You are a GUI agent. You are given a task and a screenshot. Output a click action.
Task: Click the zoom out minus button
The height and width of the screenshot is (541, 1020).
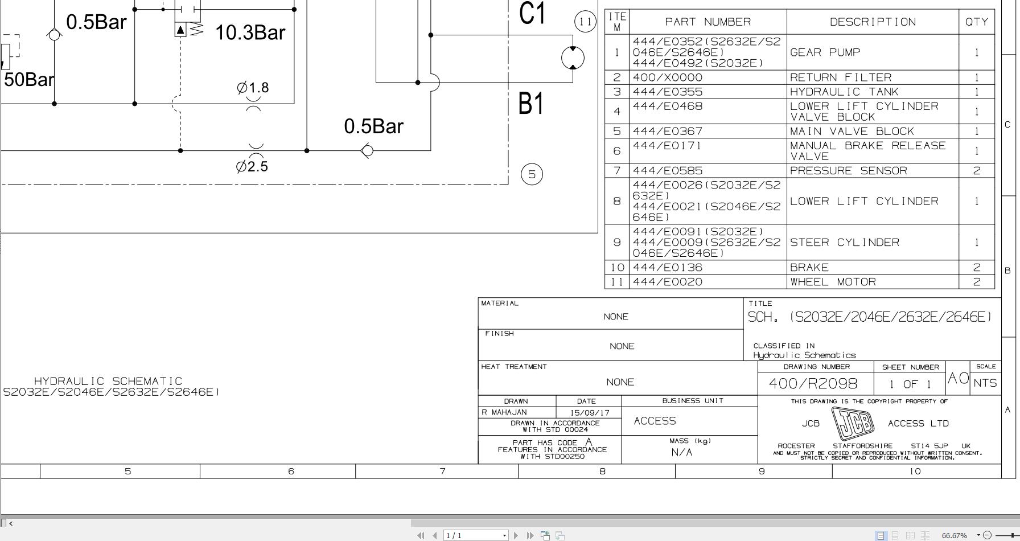point(988,535)
